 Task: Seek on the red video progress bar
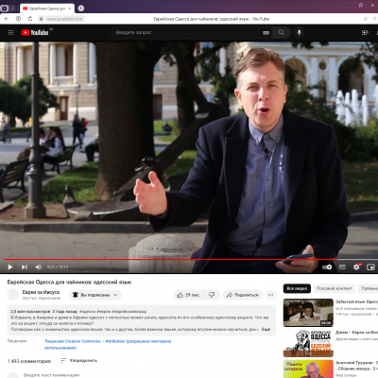[170, 259]
